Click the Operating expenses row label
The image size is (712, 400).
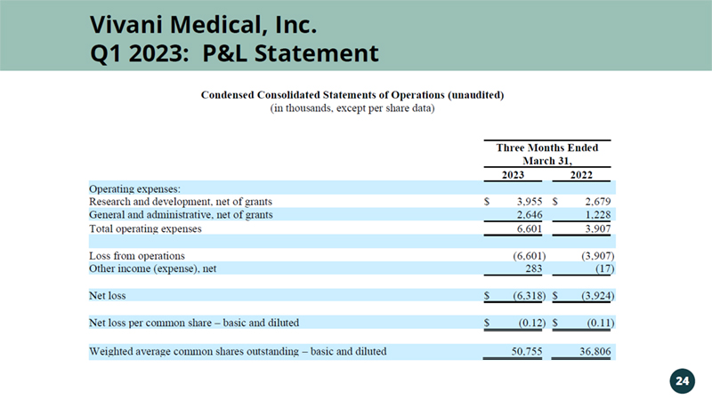134,188
